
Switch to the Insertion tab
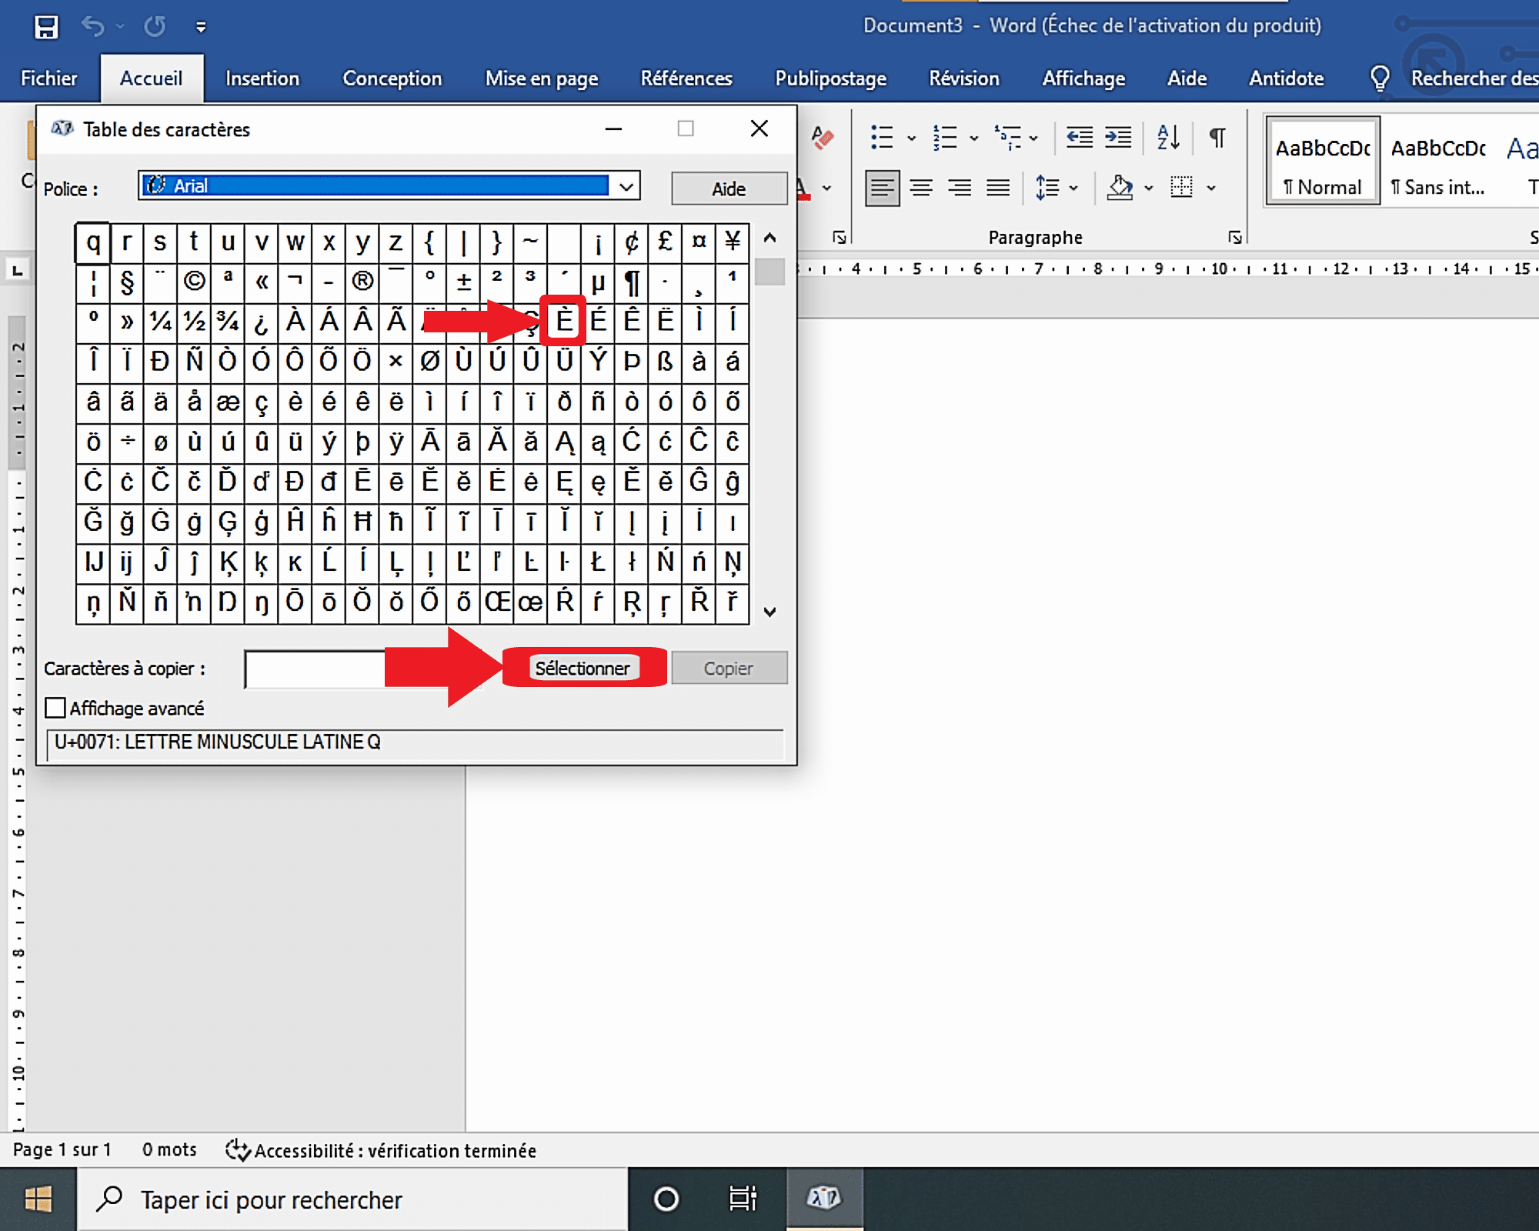[262, 78]
